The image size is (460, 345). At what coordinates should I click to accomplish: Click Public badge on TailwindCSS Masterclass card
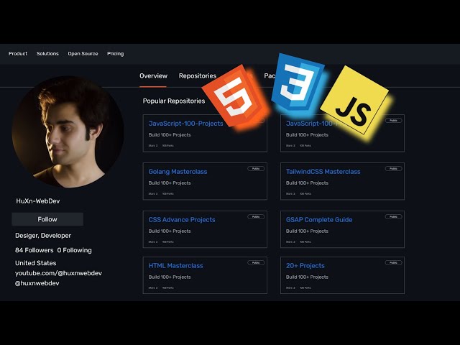pos(393,169)
